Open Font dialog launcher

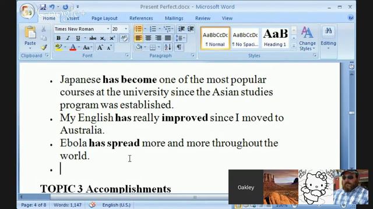[127, 56]
